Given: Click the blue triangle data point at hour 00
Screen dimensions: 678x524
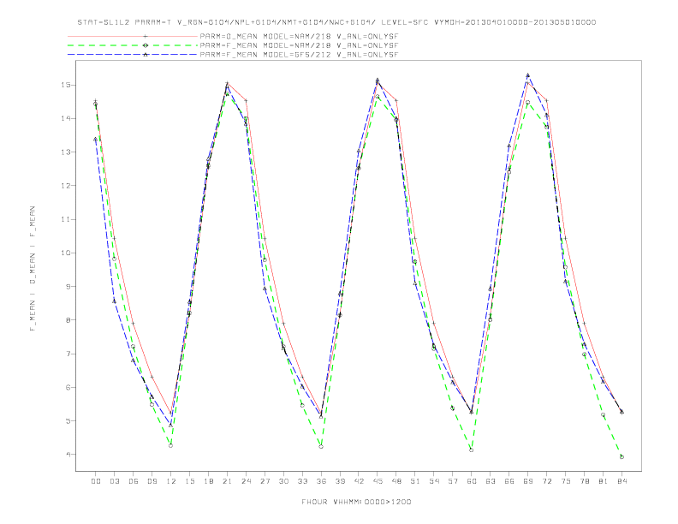Looking at the screenshot, I should (96, 139).
